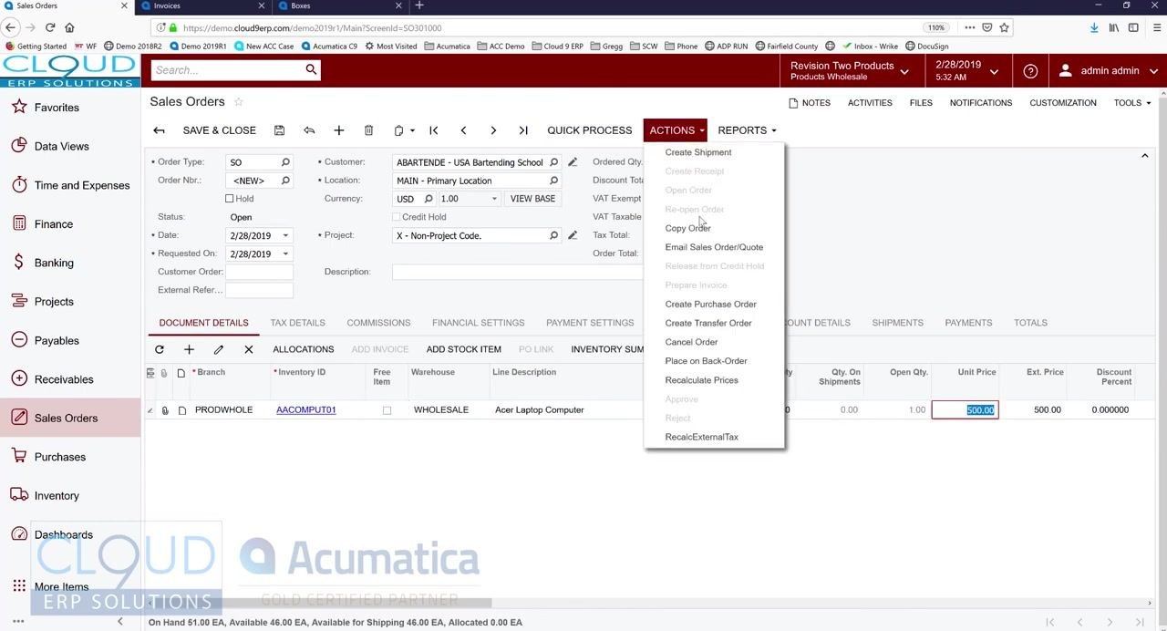Click the Quick Process button

click(x=590, y=130)
